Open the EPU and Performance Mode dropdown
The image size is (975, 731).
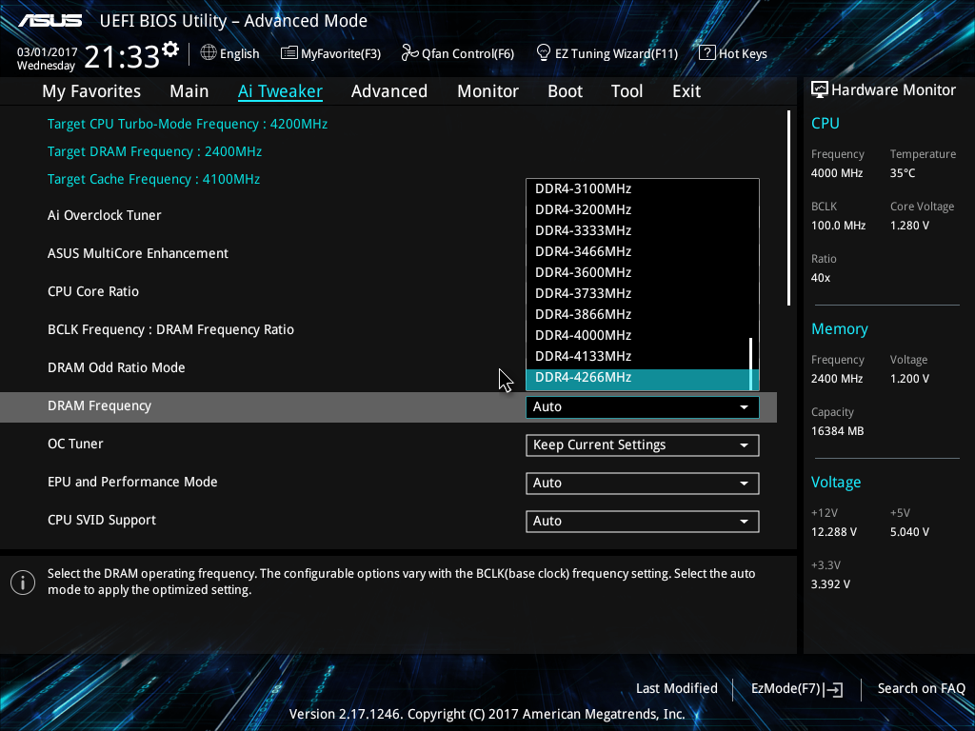[643, 483]
